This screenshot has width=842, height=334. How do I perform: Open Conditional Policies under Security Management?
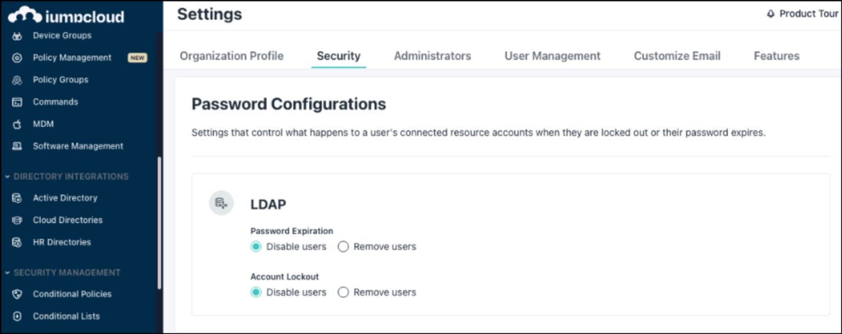[72, 294]
